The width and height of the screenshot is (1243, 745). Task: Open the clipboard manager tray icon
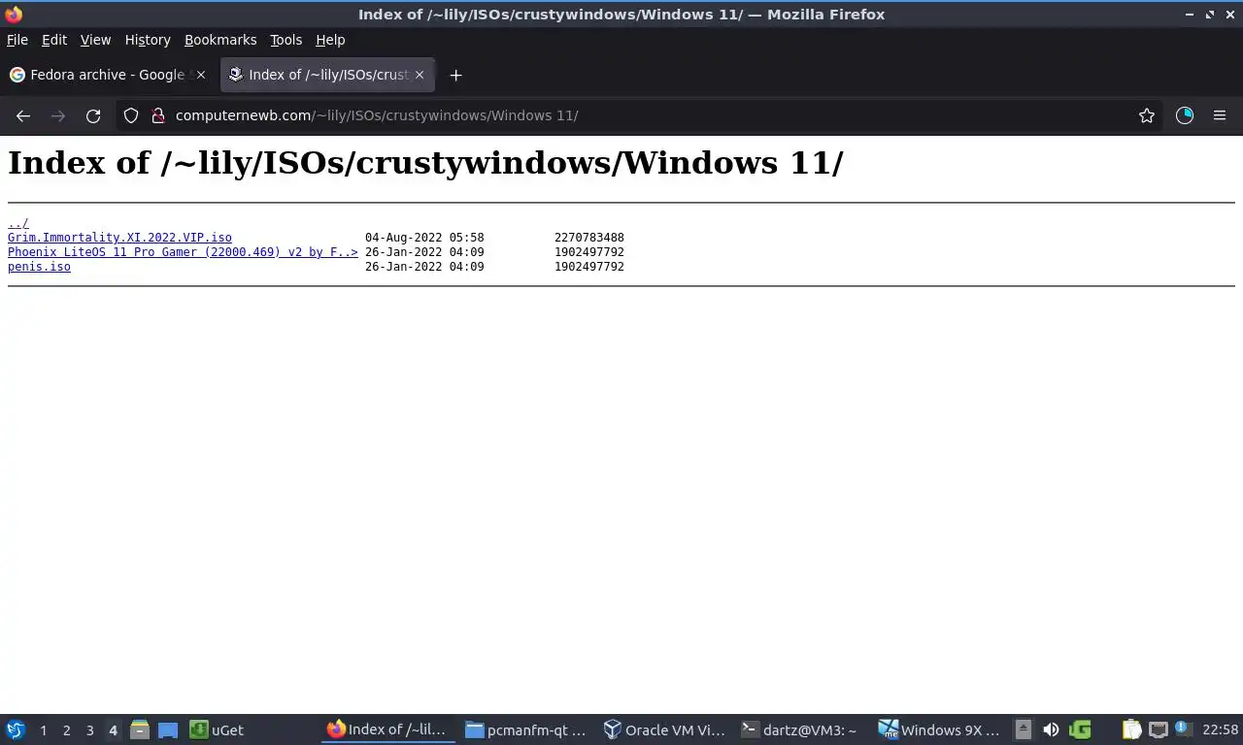pyautogui.click(x=1131, y=729)
